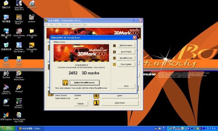The image size is (218, 131).
Task: Open the 3DMark2001 SE folder icon
Action: pos(32,33)
